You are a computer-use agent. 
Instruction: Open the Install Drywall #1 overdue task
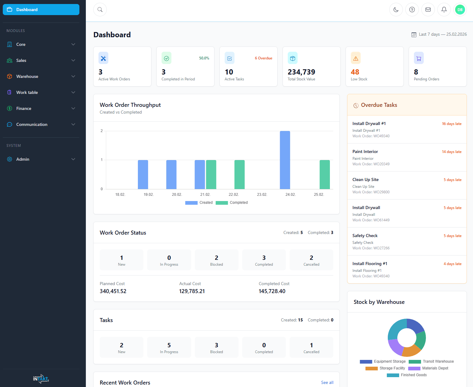[x=407, y=129]
